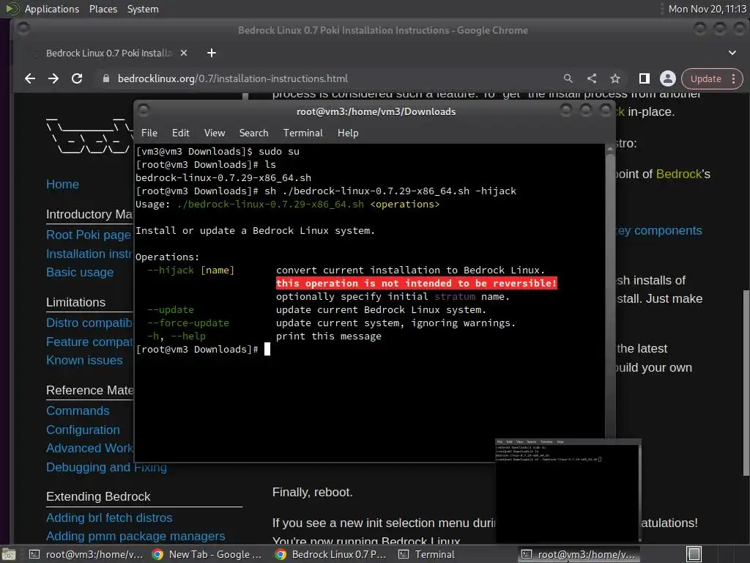Click the Bedrock link in page text
The width and height of the screenshot is (750, 563).
coord(679,174)
